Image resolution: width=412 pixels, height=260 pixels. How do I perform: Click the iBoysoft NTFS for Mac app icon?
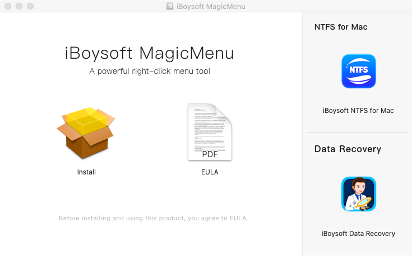click(x=358, y=71)
